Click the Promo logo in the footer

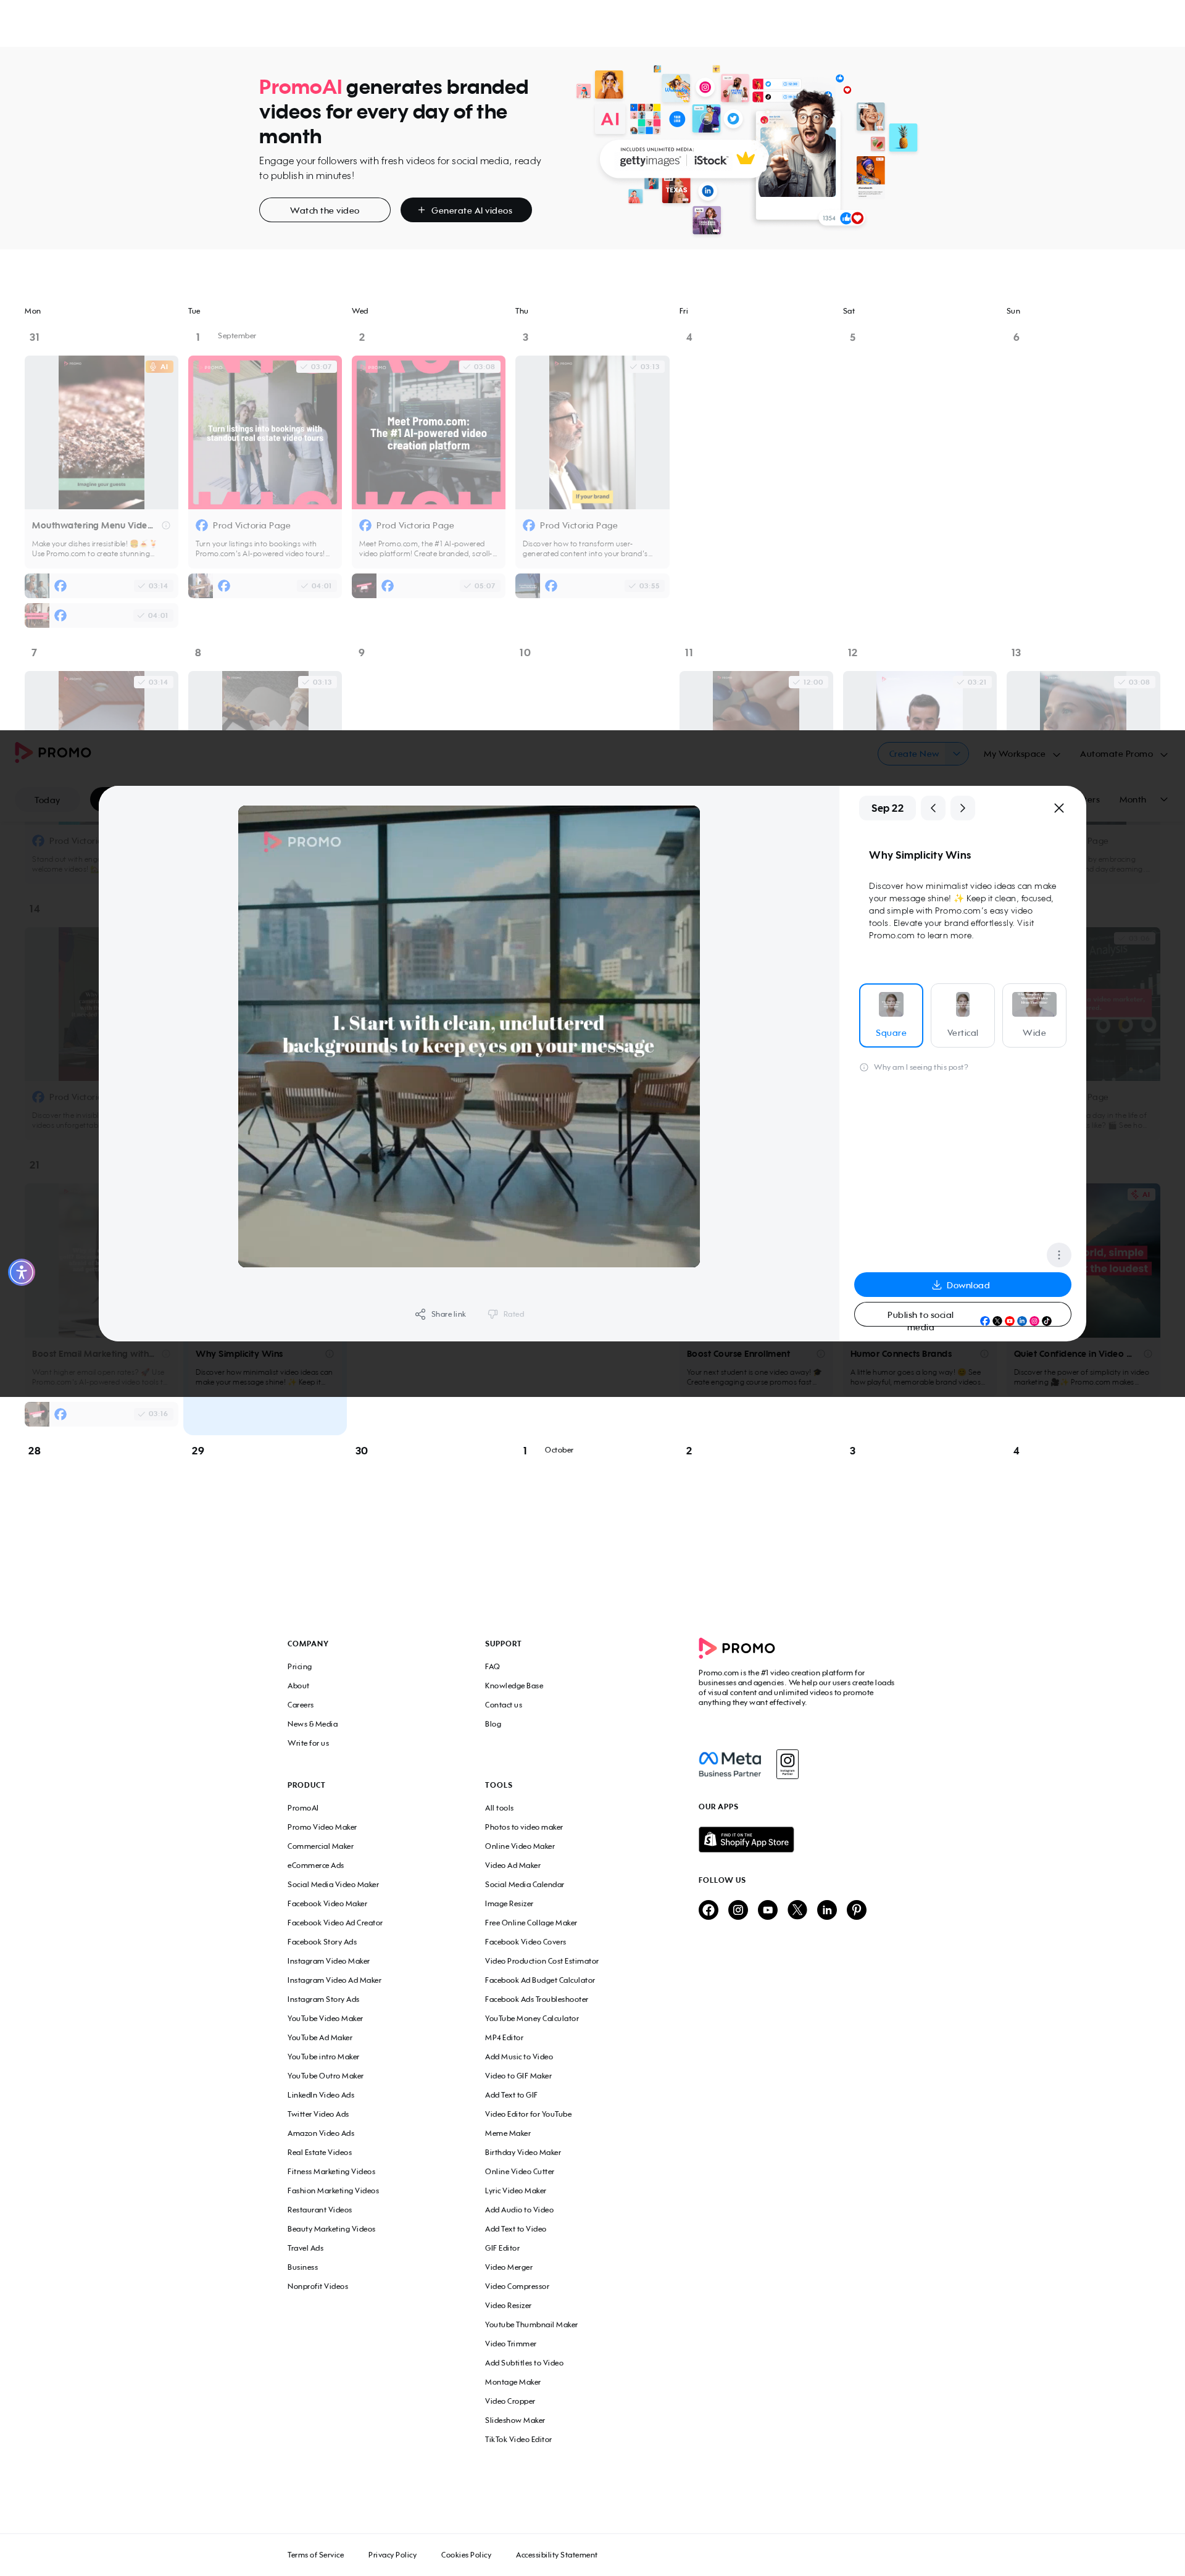pos(736,1647)
